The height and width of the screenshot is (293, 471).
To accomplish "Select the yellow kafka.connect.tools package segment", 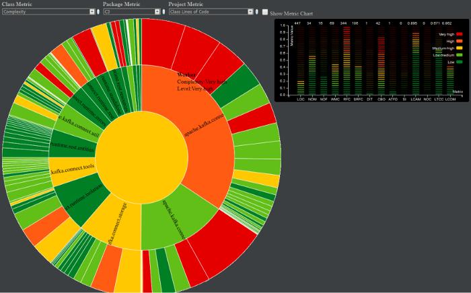I will [x=73, y=170].
